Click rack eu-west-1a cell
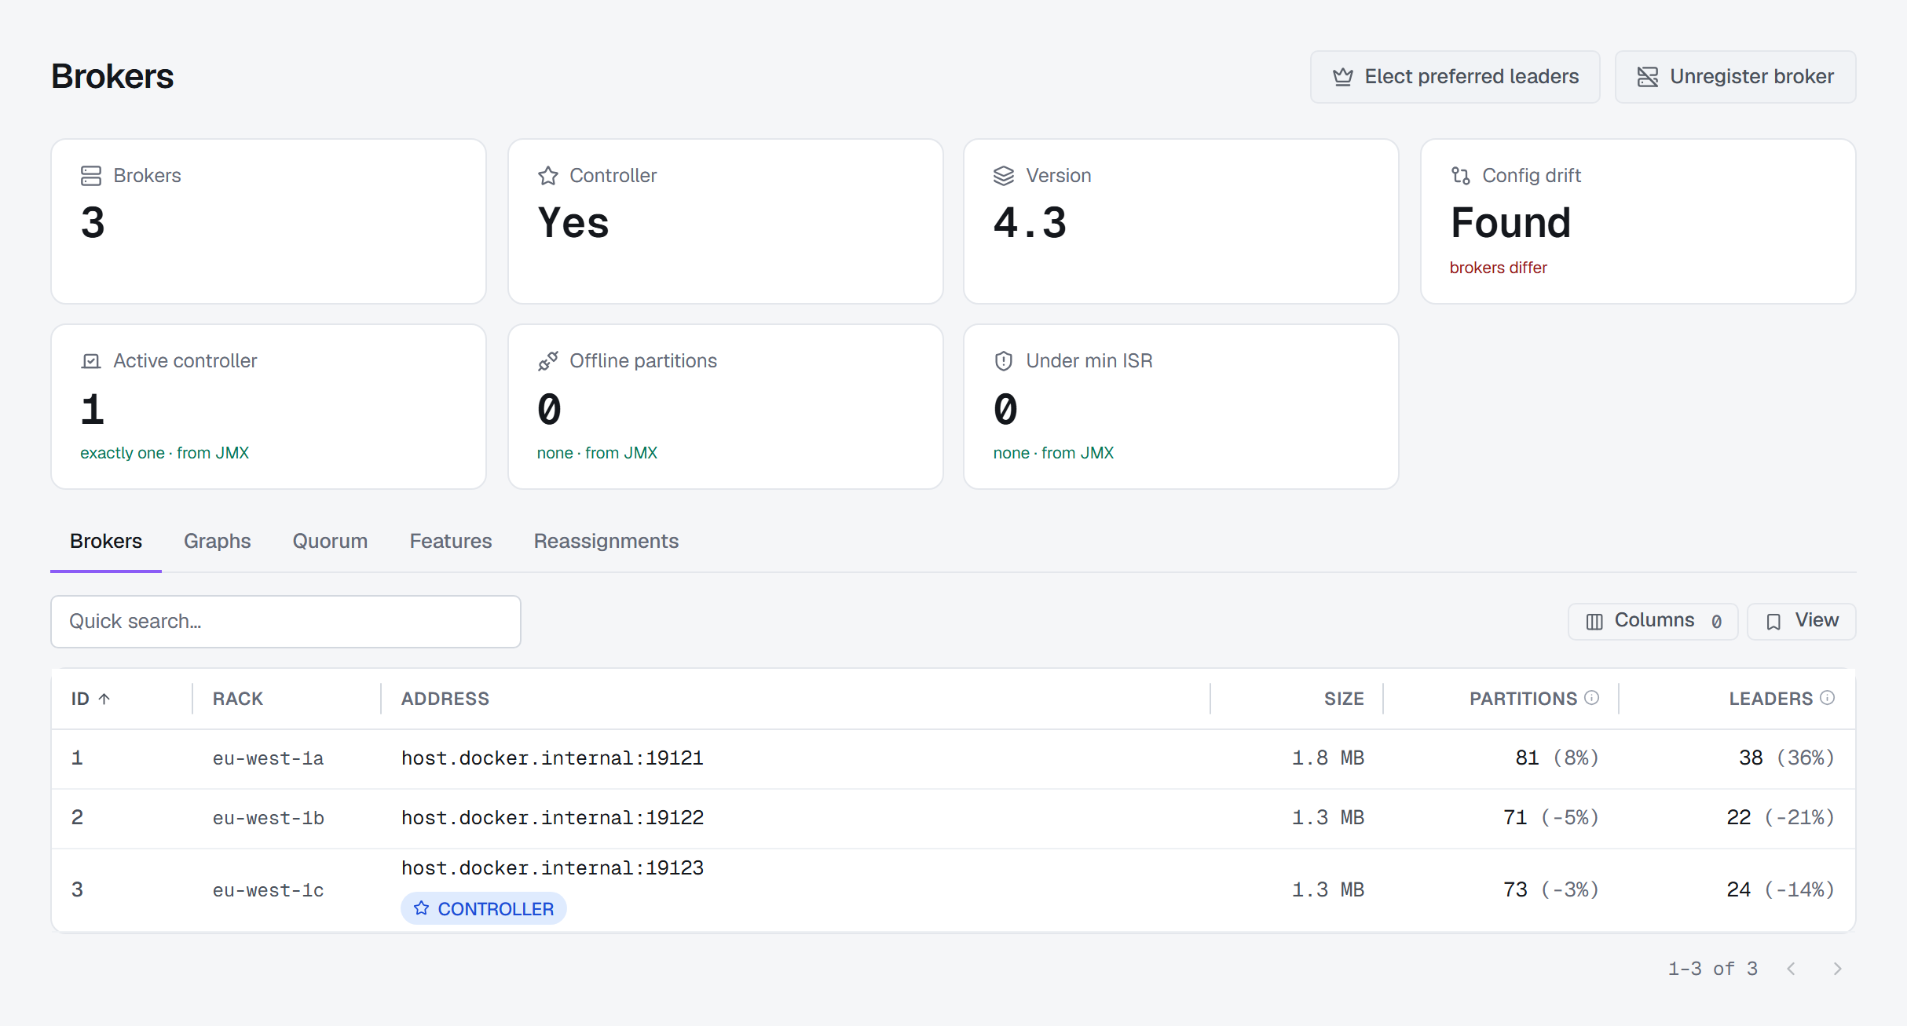The width and height of the screenshot is (1907, 1026). click(269, 758)
